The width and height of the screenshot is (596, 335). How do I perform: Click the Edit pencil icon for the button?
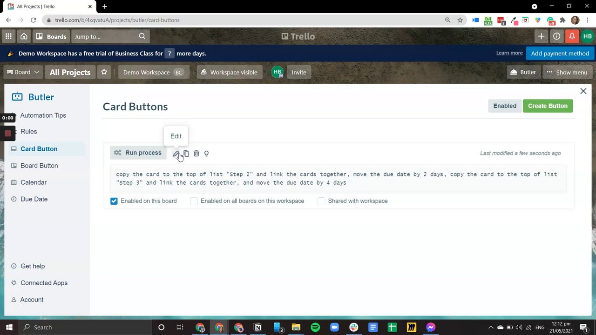point(176,154)
